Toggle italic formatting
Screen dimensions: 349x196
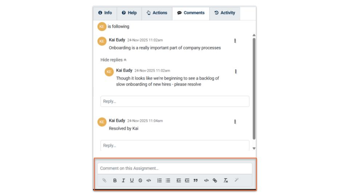pos(123,180)
